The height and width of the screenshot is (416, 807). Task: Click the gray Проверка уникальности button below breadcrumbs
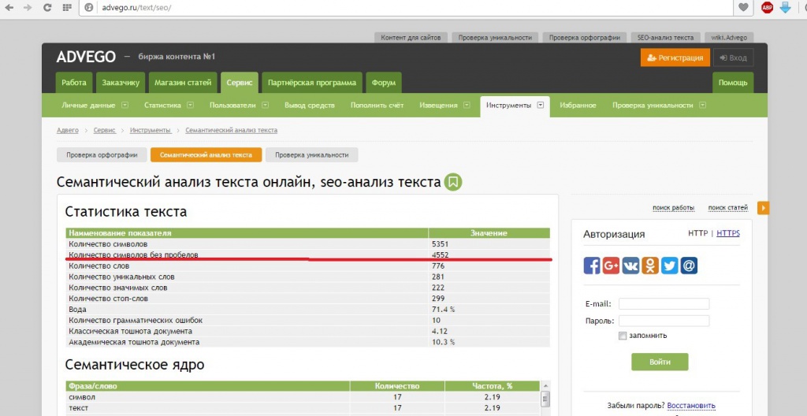tap(311, 155)
